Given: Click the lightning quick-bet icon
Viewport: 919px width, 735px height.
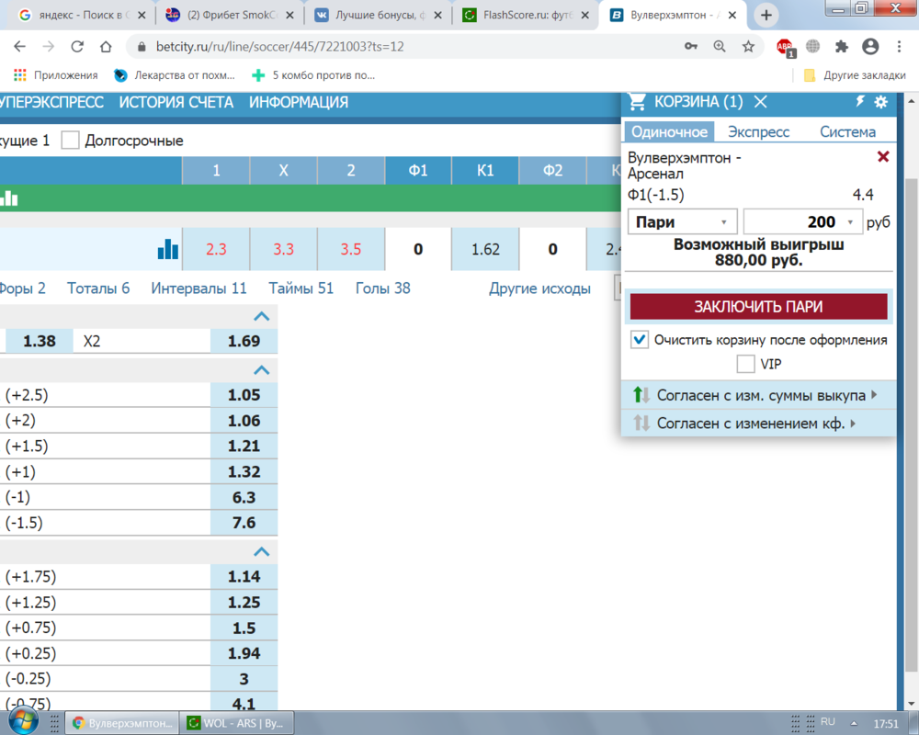Looking at the screenshot, I should point(860,101).
